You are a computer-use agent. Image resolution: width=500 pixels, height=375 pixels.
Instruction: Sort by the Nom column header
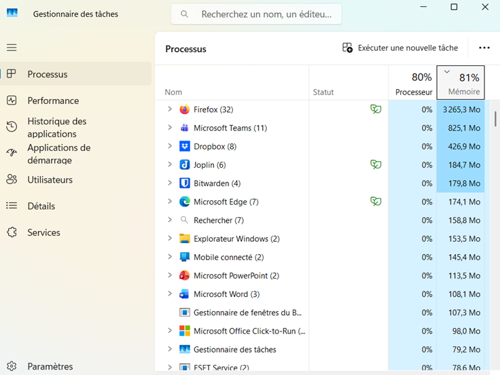pyautogui.click(x=232, y=83)
